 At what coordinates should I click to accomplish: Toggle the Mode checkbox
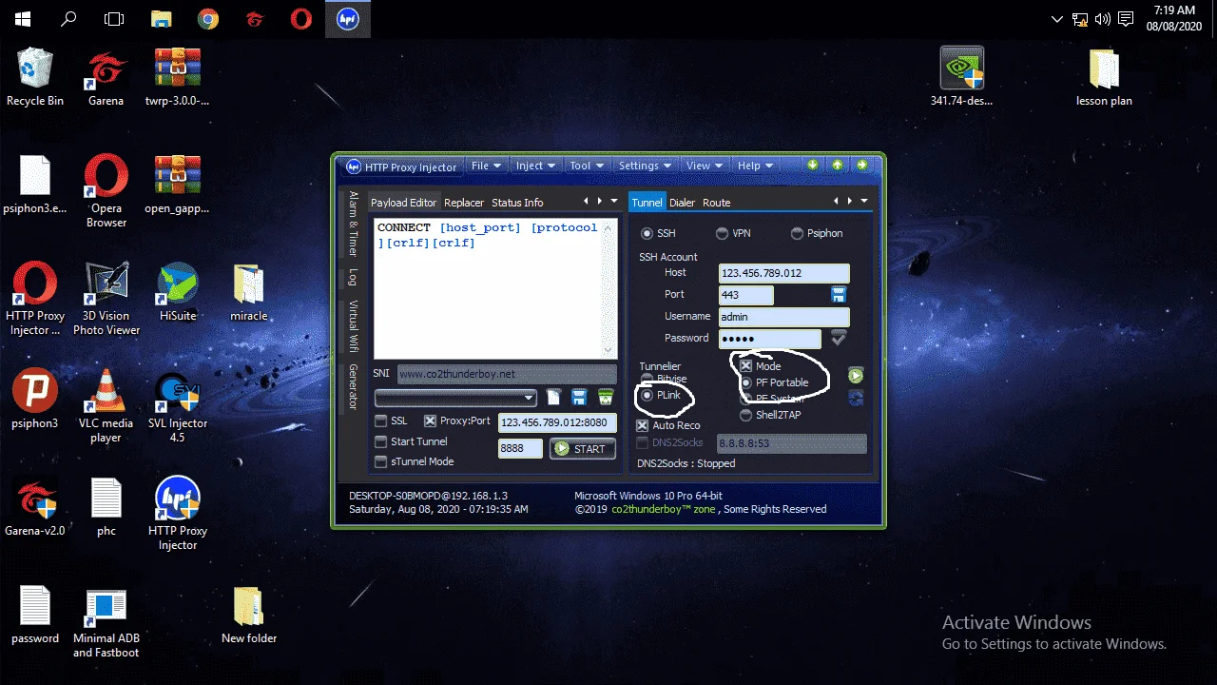point(746,365)
